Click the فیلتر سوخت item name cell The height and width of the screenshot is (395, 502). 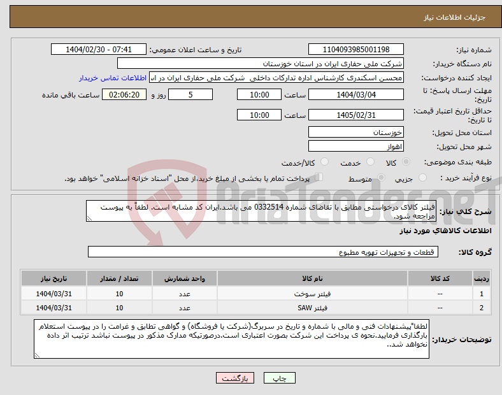click(x=312, y=294)
